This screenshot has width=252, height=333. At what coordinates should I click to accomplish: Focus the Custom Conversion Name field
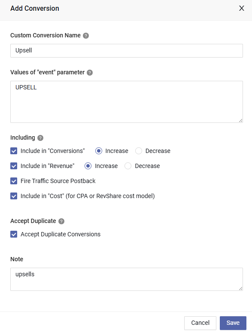127,51
